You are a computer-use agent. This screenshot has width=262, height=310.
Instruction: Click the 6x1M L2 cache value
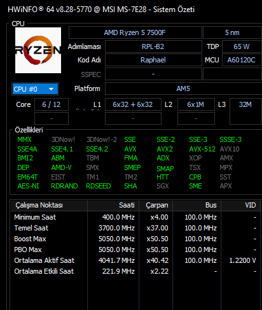pyautogui.click(x=196, y=104)
